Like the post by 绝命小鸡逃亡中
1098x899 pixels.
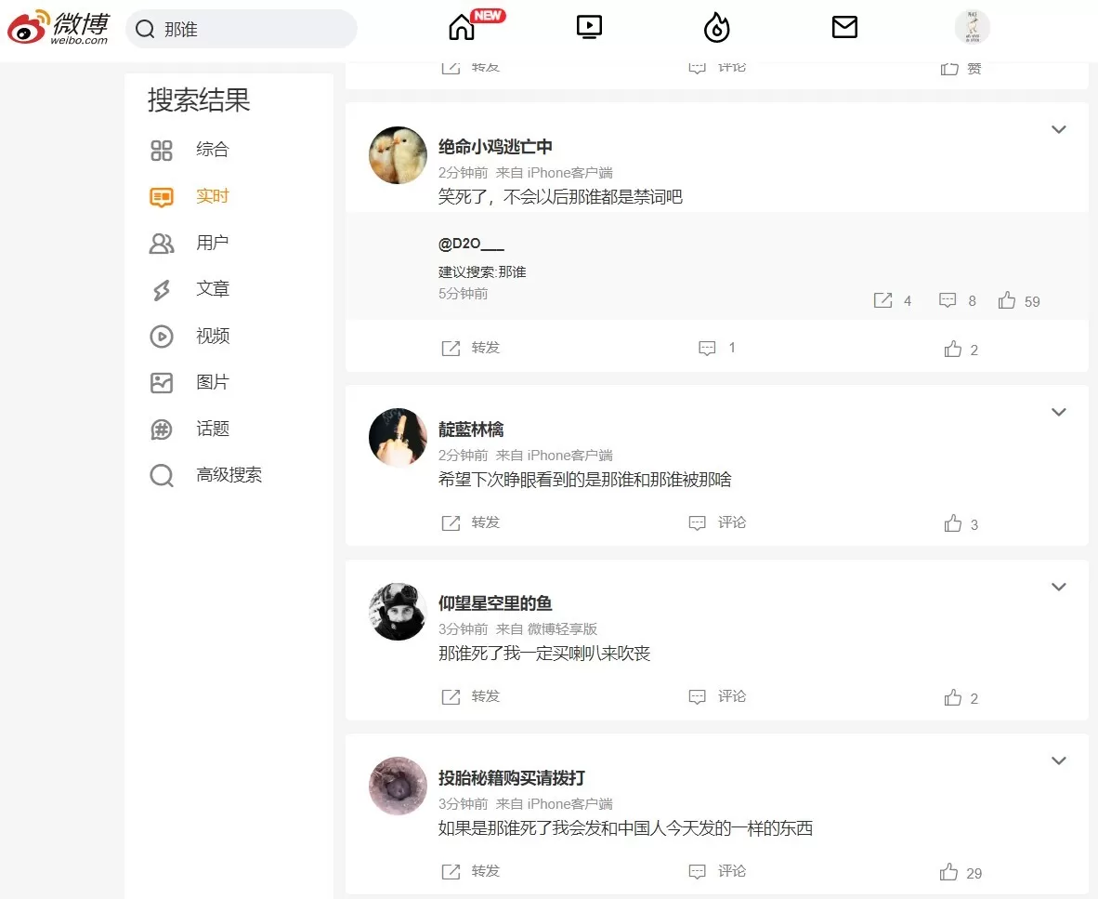coord(961,349)
